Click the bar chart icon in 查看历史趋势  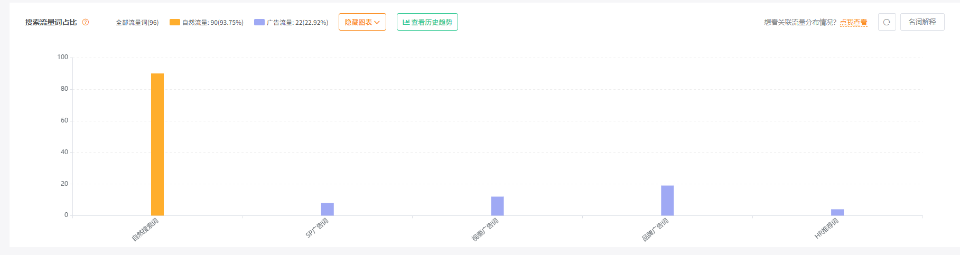(x=406, y=22)
